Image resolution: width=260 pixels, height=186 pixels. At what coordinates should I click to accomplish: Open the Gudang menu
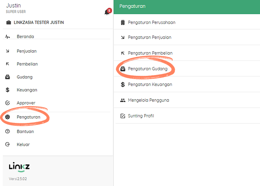pos(25,77)
